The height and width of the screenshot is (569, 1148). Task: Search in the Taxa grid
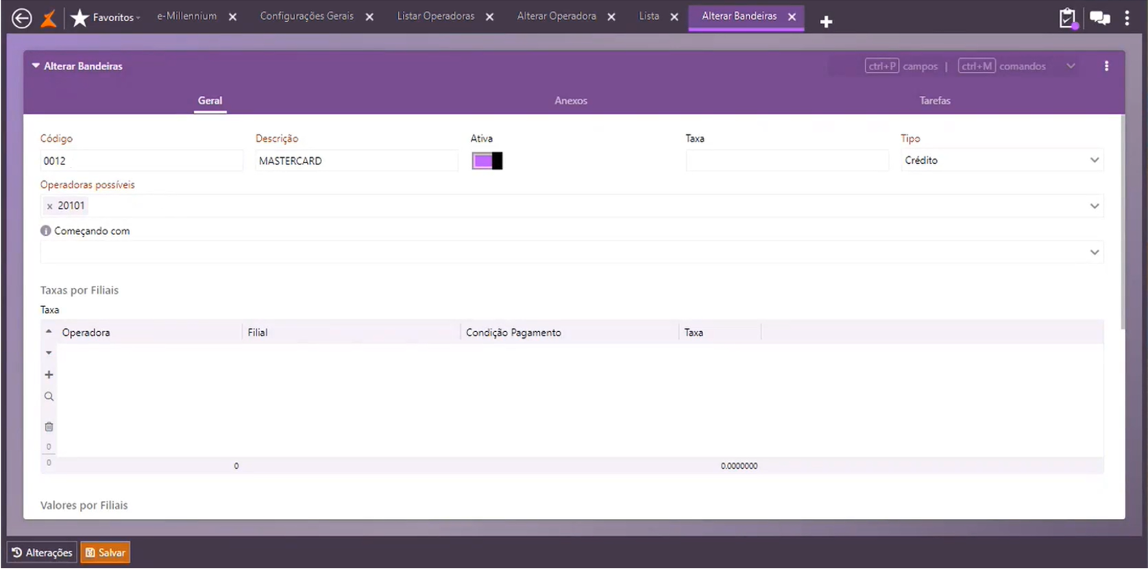tap(49, 397)
